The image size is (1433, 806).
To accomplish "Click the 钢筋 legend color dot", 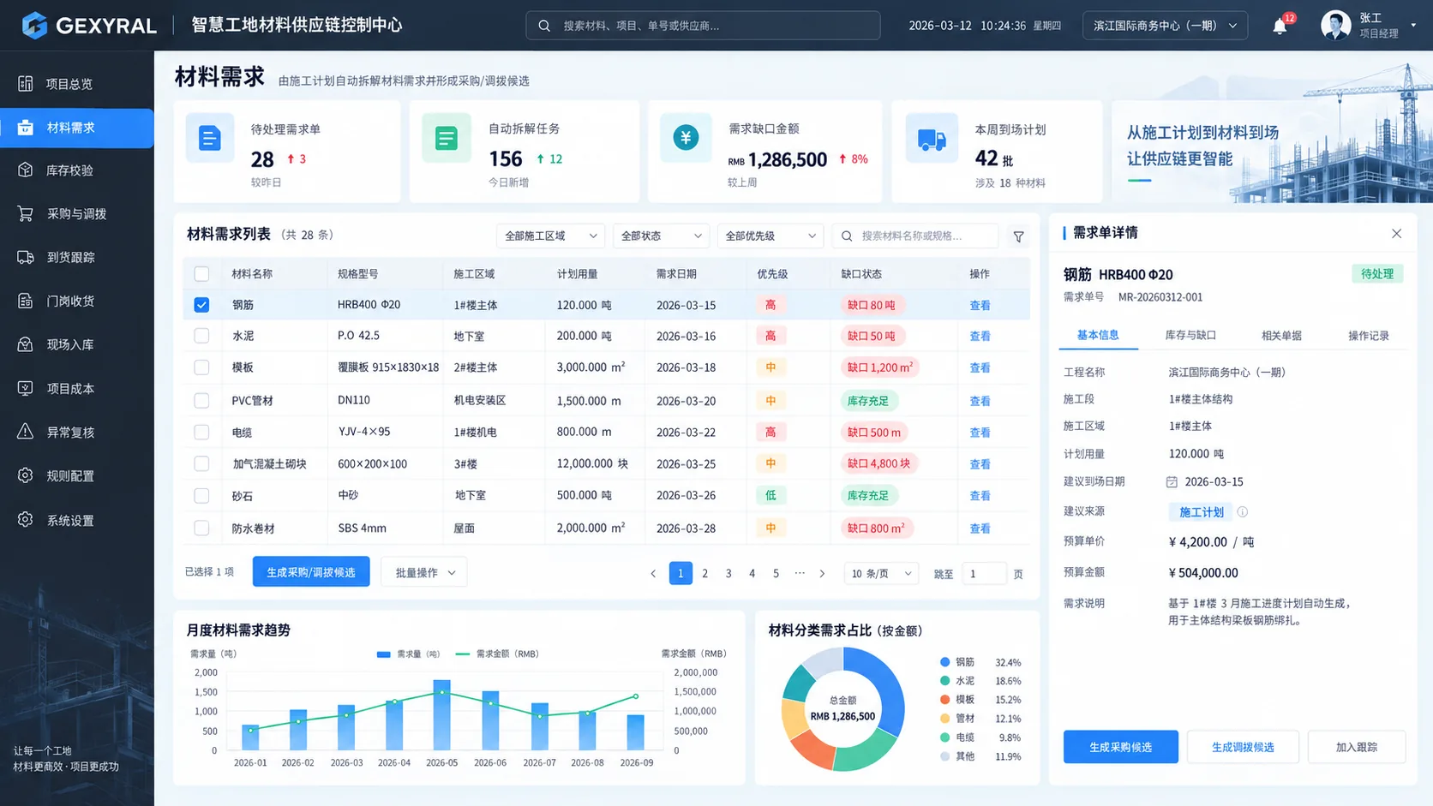I will click(x=944, y=662).
